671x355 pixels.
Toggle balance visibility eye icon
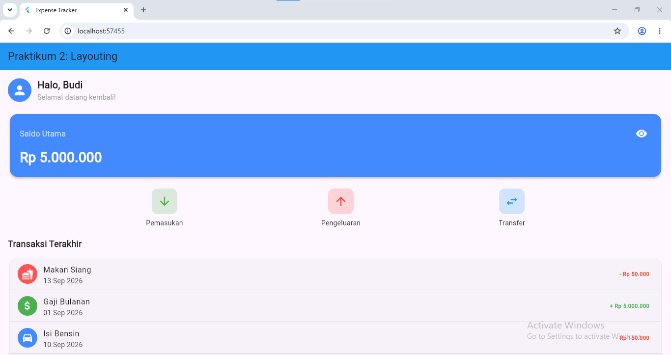tap(641, 134)
